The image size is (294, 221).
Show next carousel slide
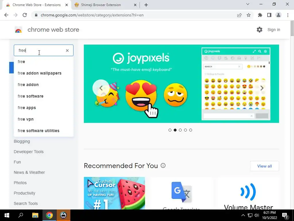(262, 88)
